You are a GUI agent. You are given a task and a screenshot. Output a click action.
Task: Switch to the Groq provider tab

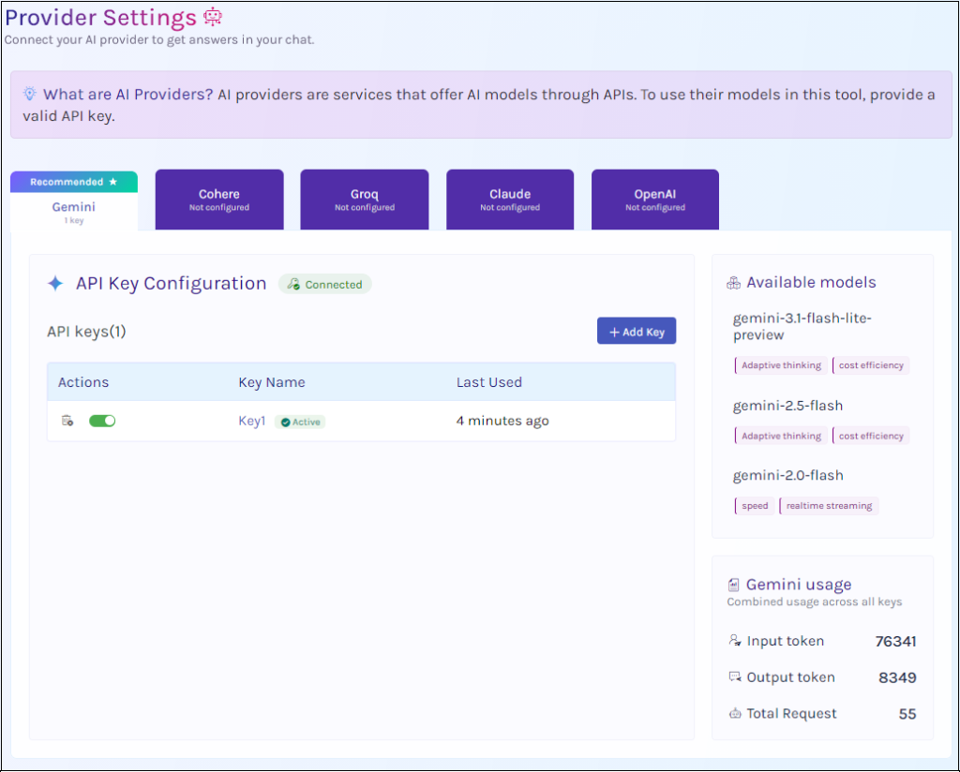(365, 200)
